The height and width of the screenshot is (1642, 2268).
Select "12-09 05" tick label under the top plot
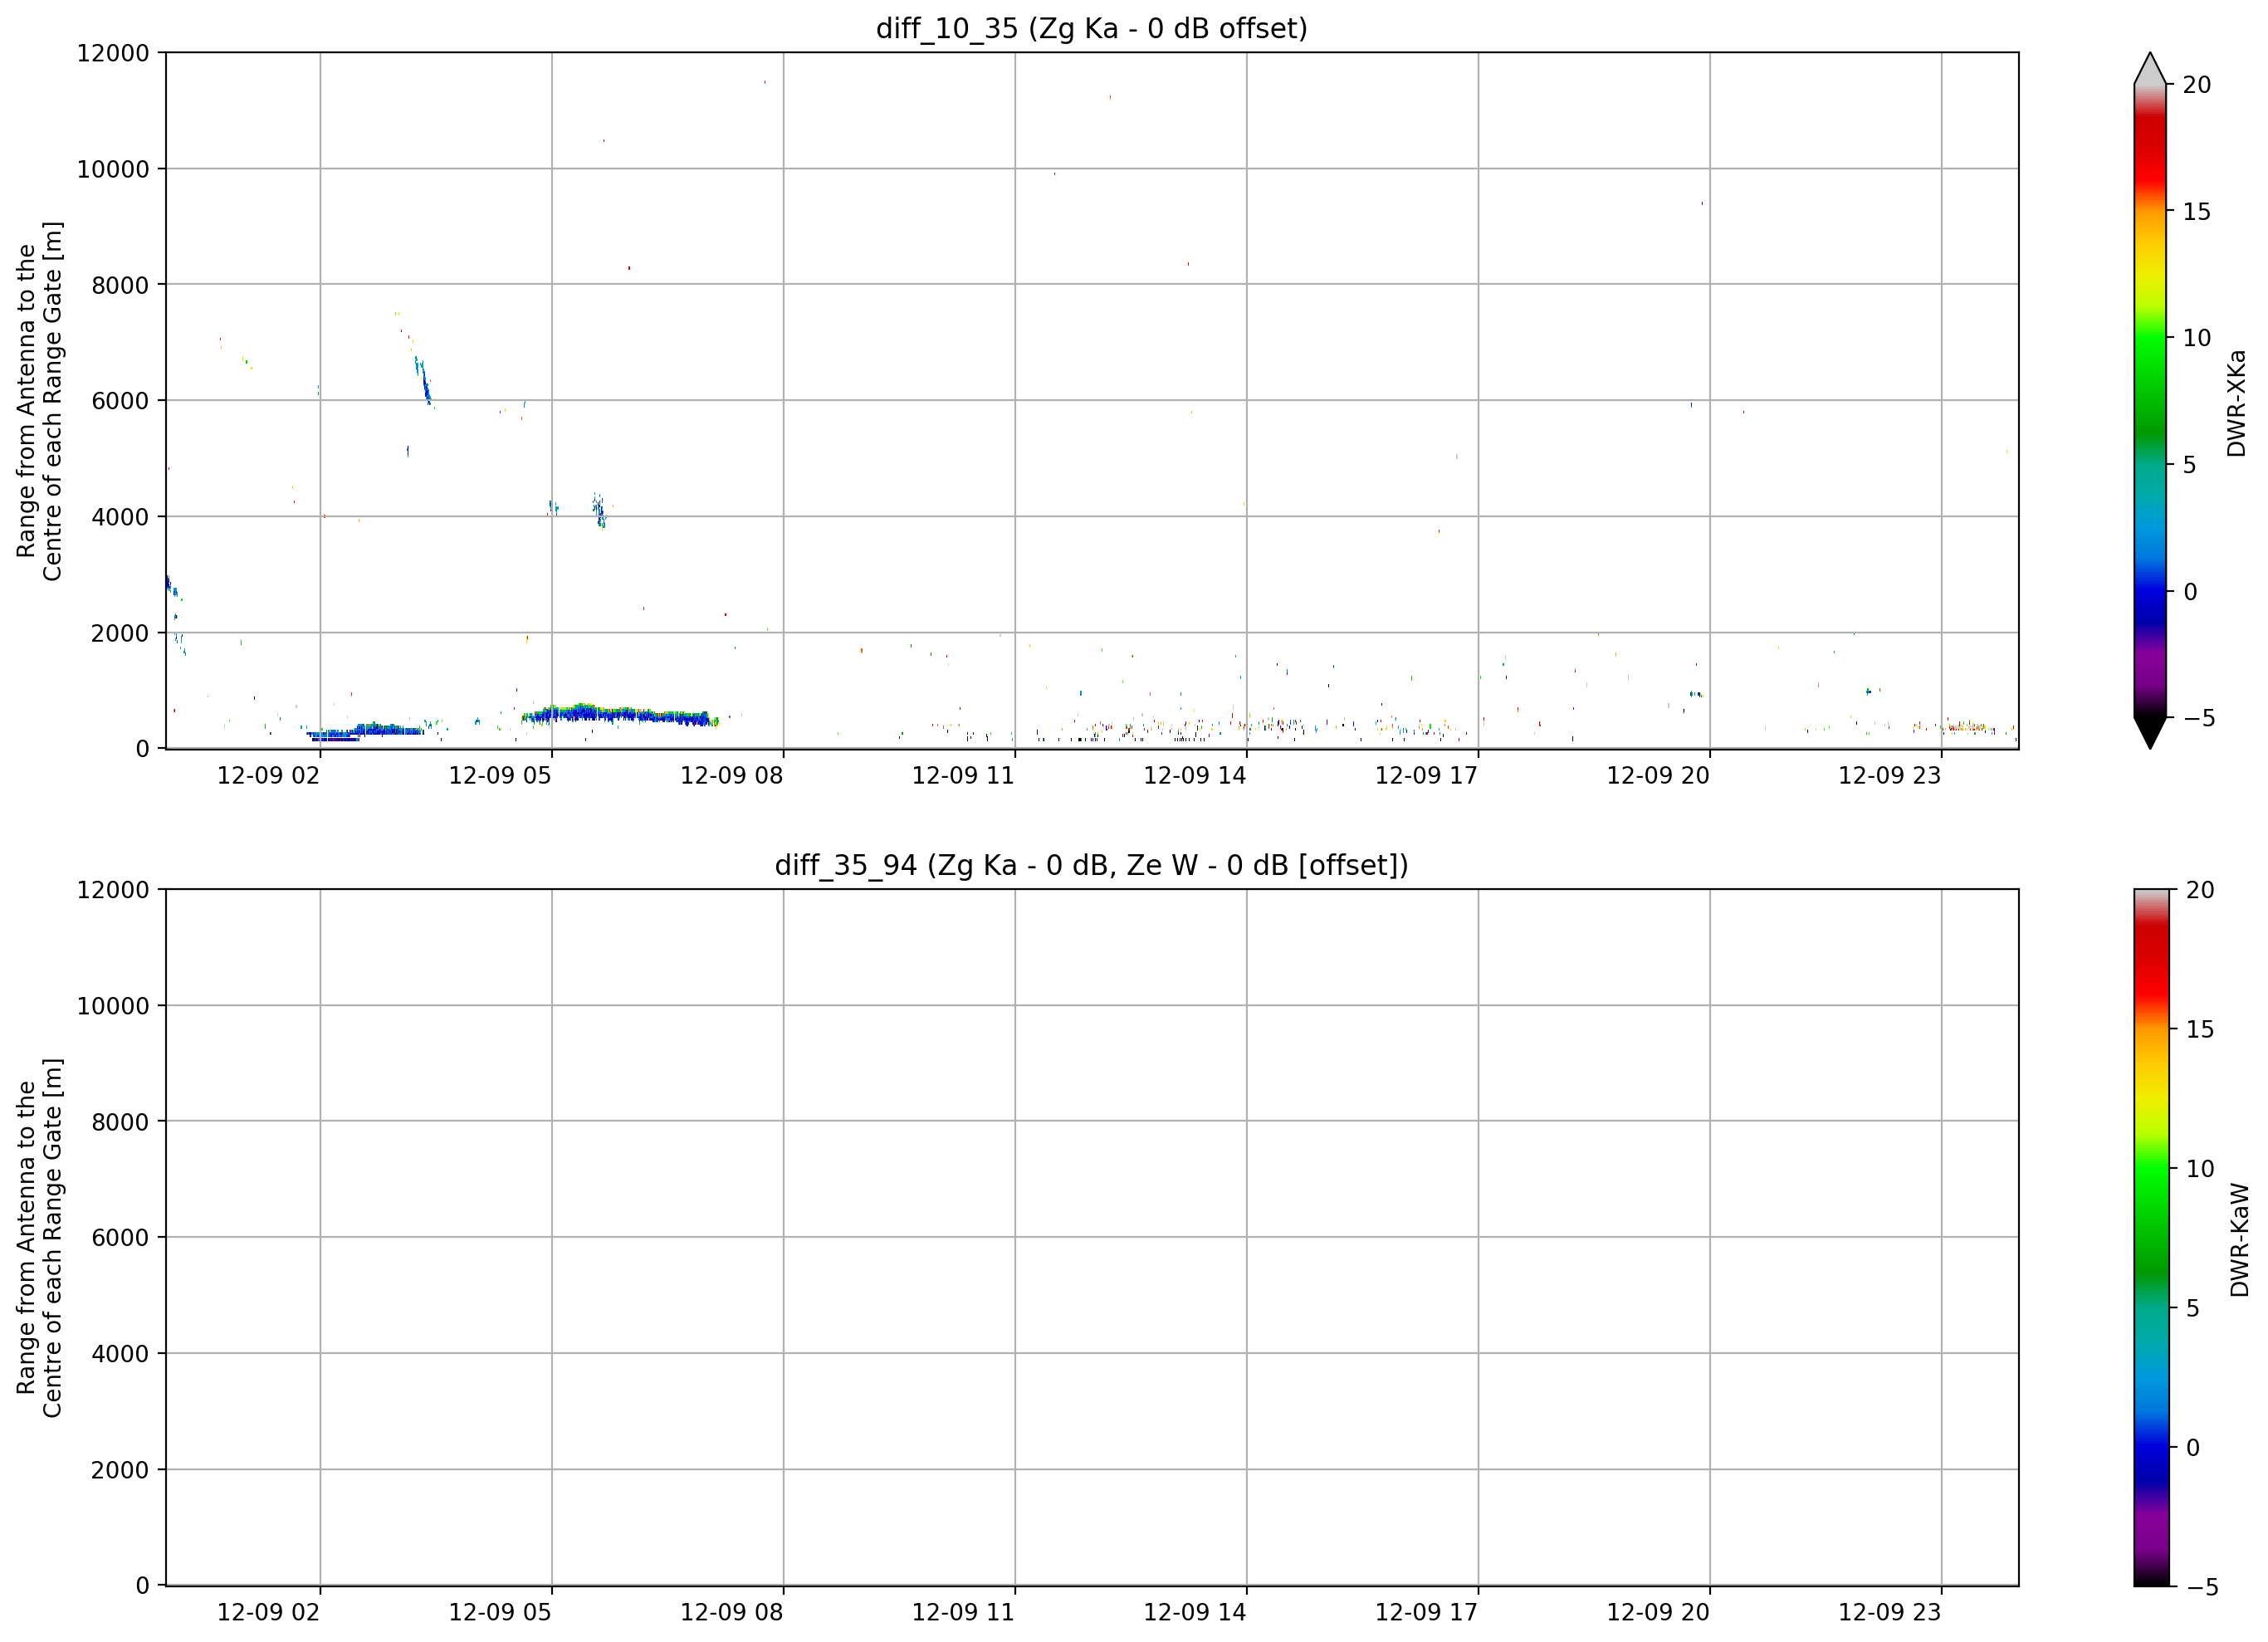click(x=500, y=776)
